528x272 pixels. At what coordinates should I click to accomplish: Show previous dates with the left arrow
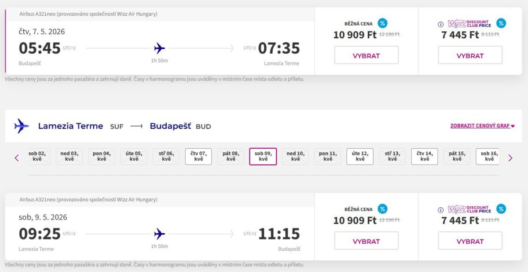[17, 158]
